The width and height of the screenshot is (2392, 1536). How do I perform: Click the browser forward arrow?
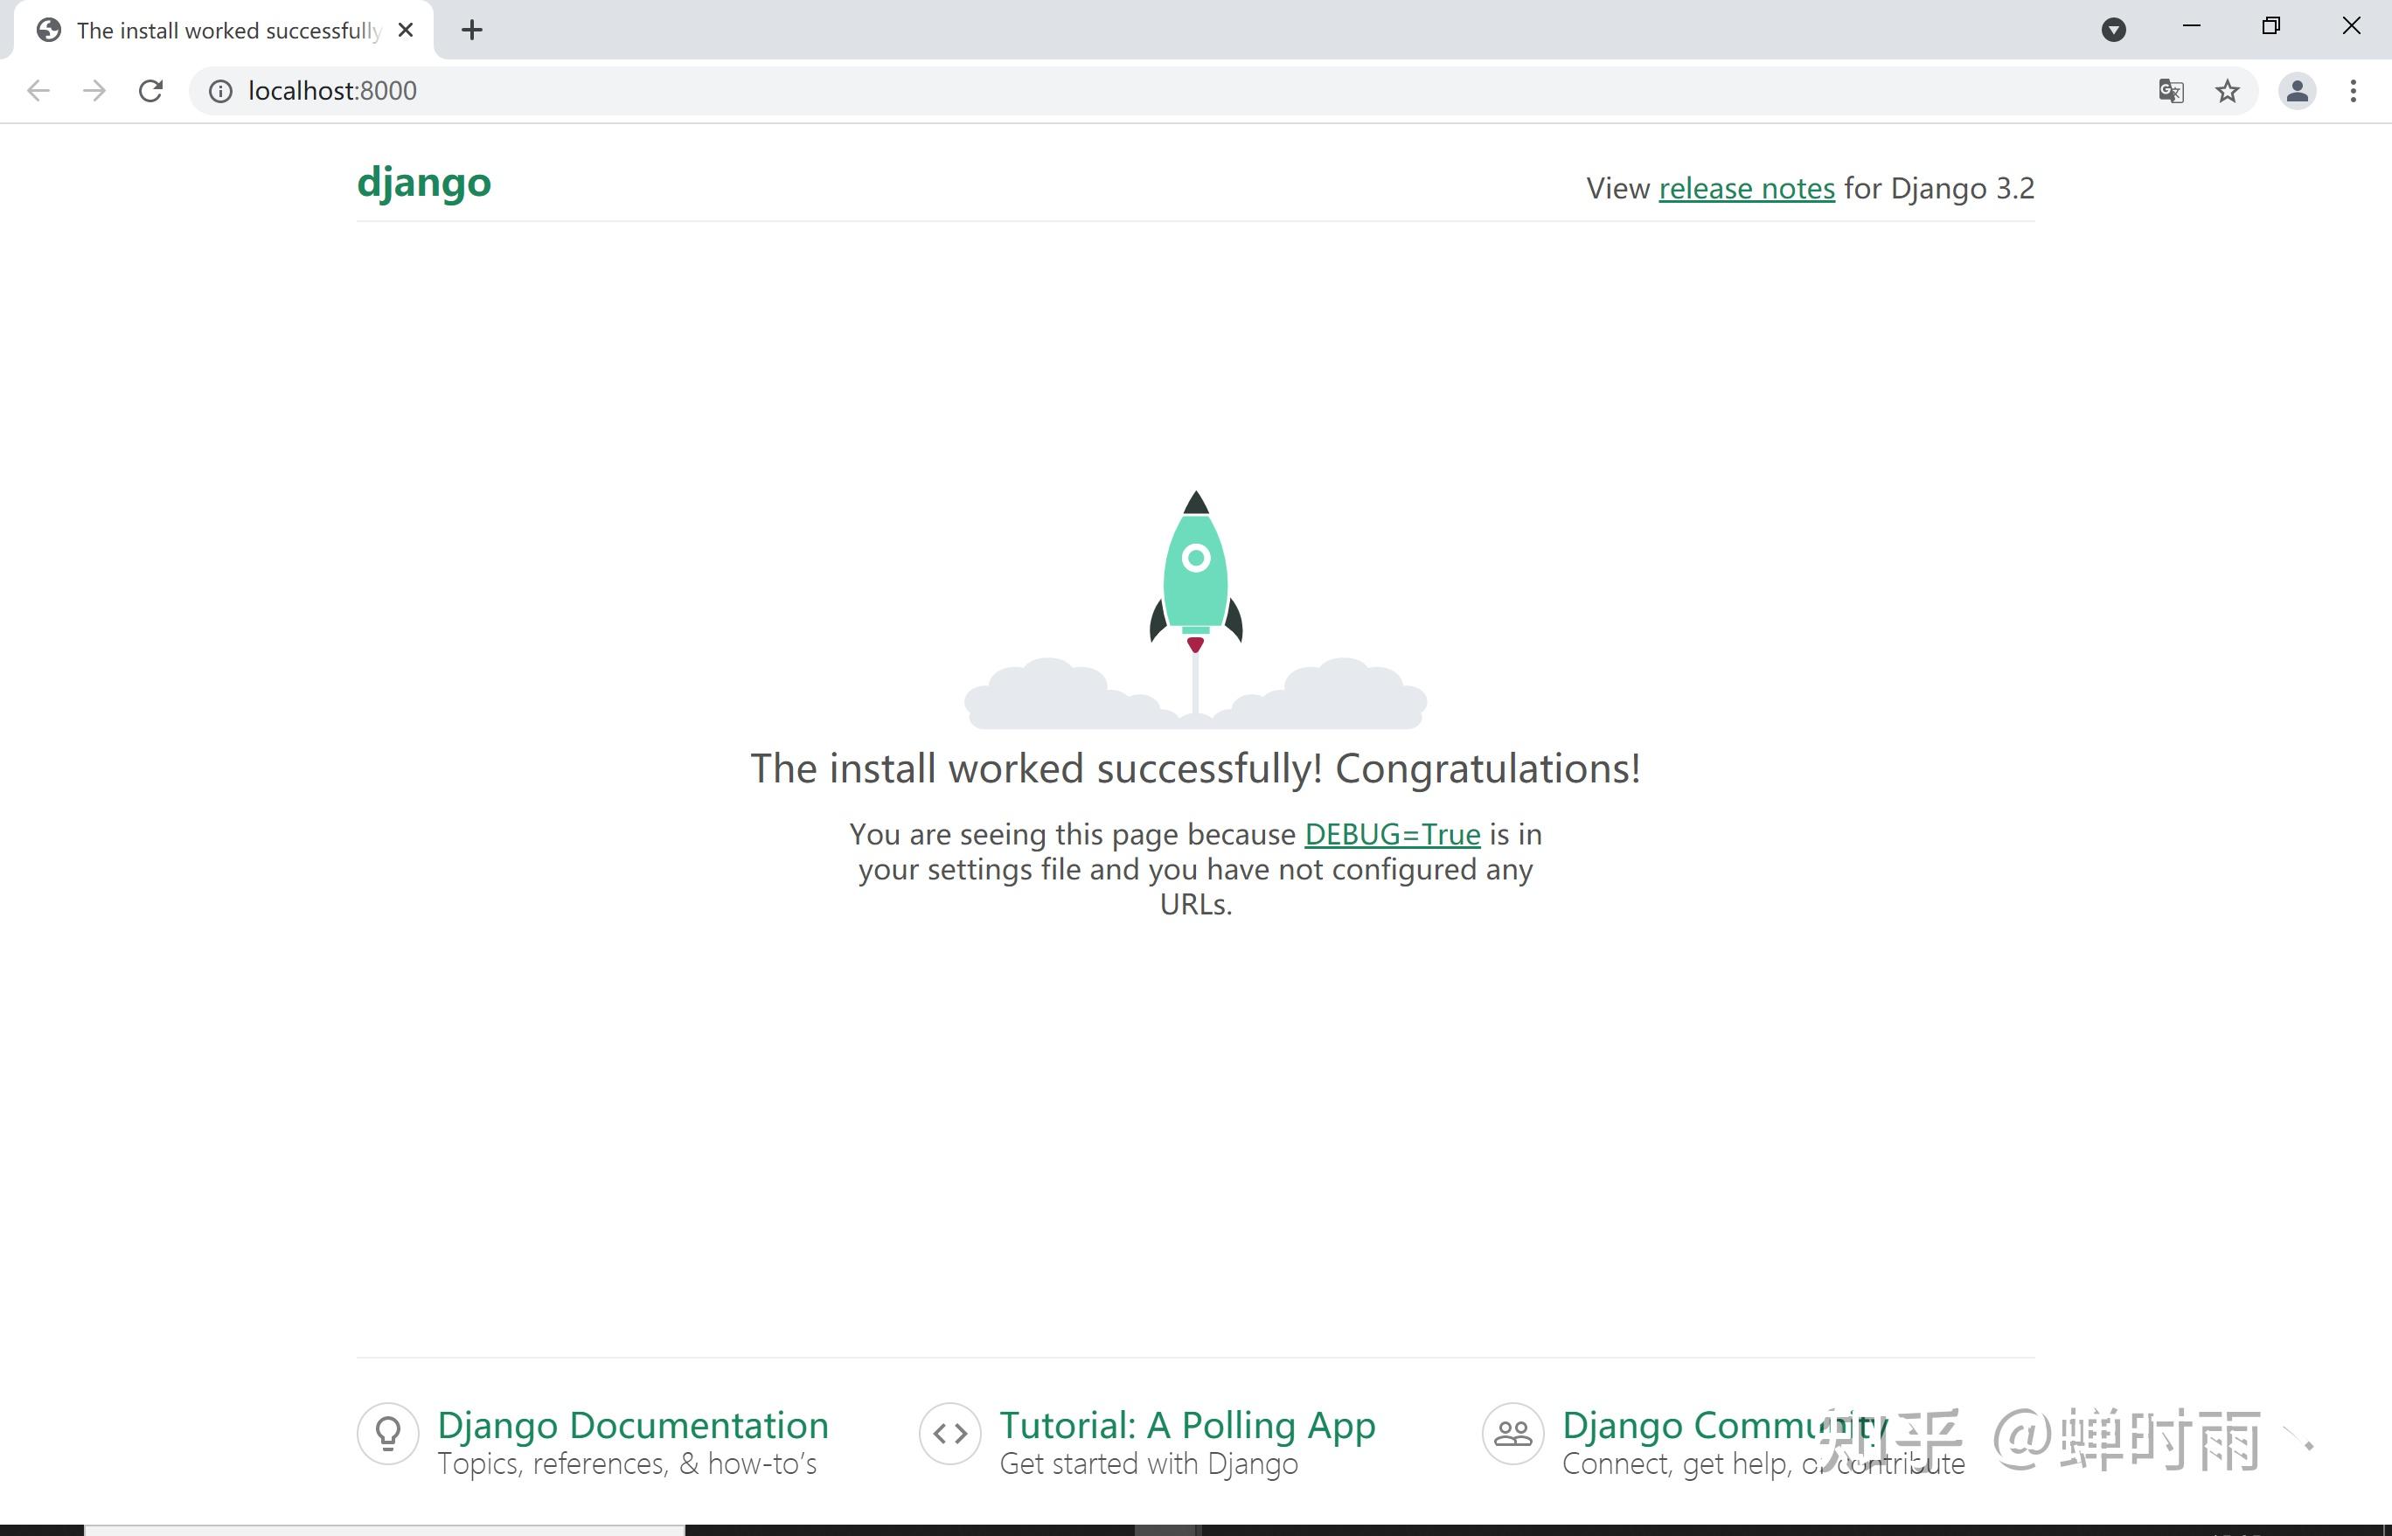[94, 91]
